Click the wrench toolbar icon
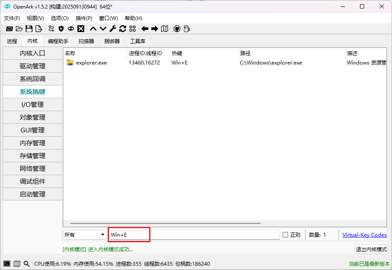 [x=113, y=29]
